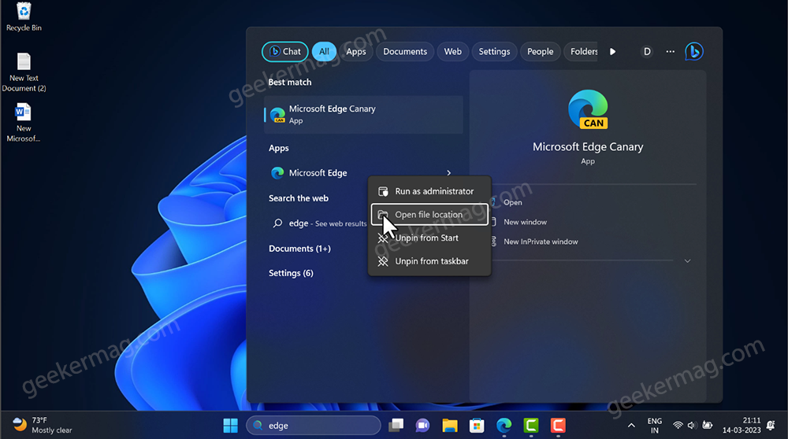Image resolution: width=788 pixels, height=439 pixels.
Task: Open the battery status icon
Action: (708, 426)
